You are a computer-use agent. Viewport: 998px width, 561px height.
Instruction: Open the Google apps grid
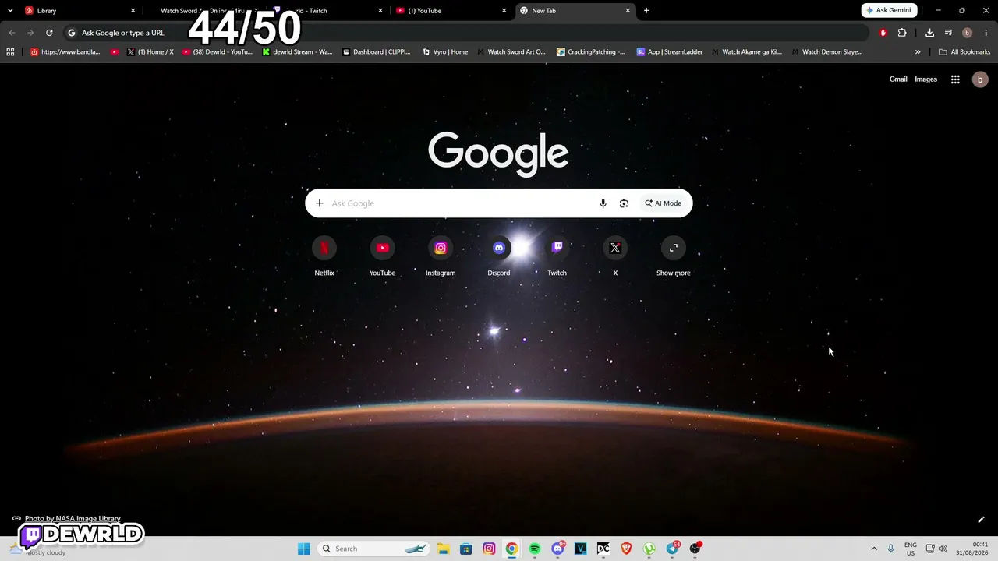[955, 79]
